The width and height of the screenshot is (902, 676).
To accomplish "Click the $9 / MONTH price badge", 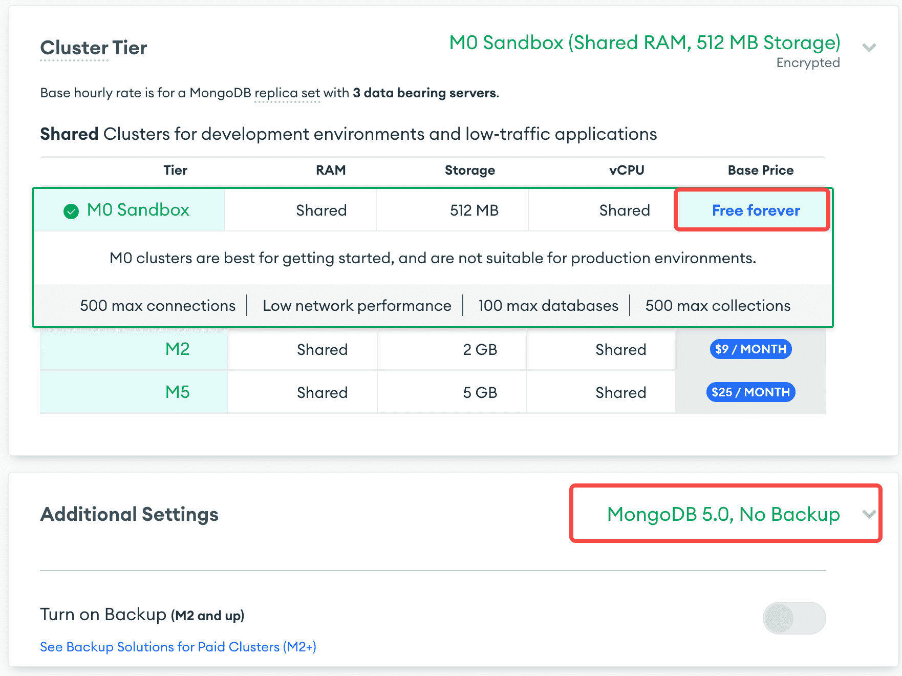I will [x=750, y=349].
